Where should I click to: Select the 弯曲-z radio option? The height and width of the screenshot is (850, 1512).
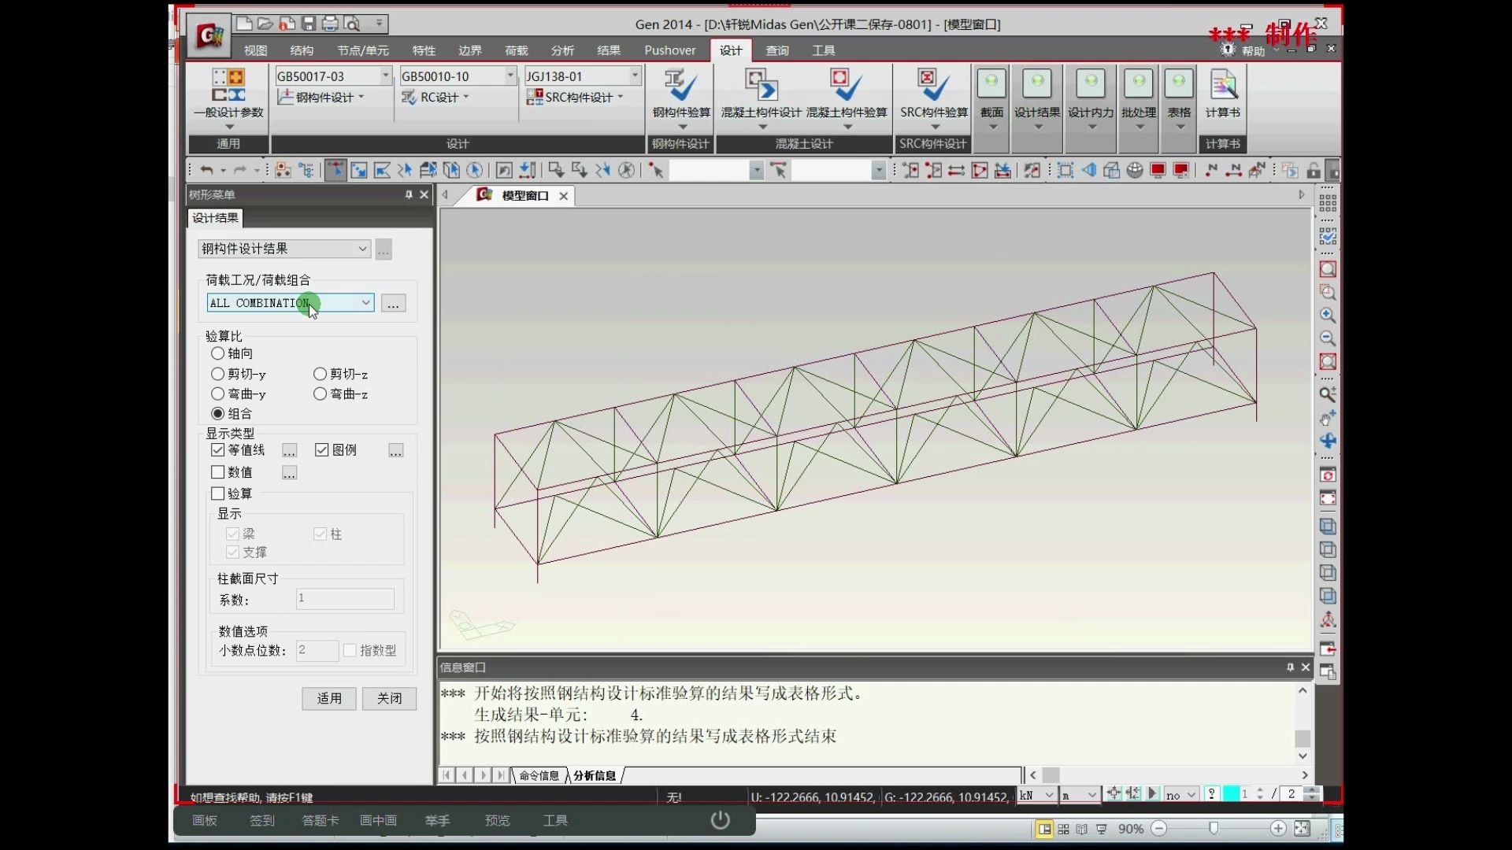(320, 394)
